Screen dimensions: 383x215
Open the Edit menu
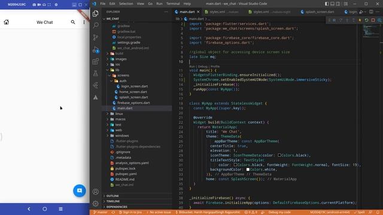click(112, 4)
